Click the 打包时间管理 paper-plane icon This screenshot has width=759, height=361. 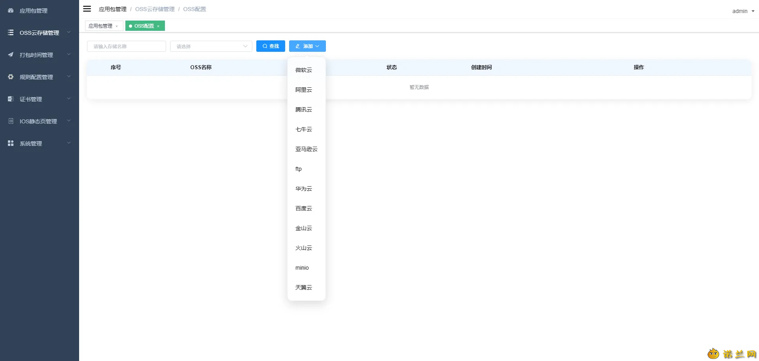pyautogui.click(x=11, y=55)
